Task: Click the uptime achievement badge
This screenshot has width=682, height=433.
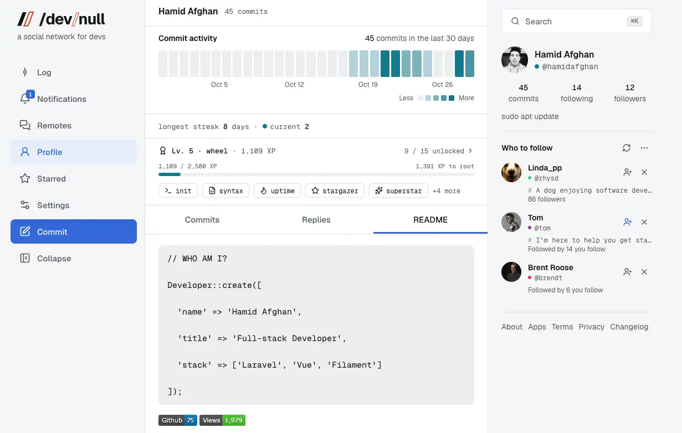Action: [277, 190]
